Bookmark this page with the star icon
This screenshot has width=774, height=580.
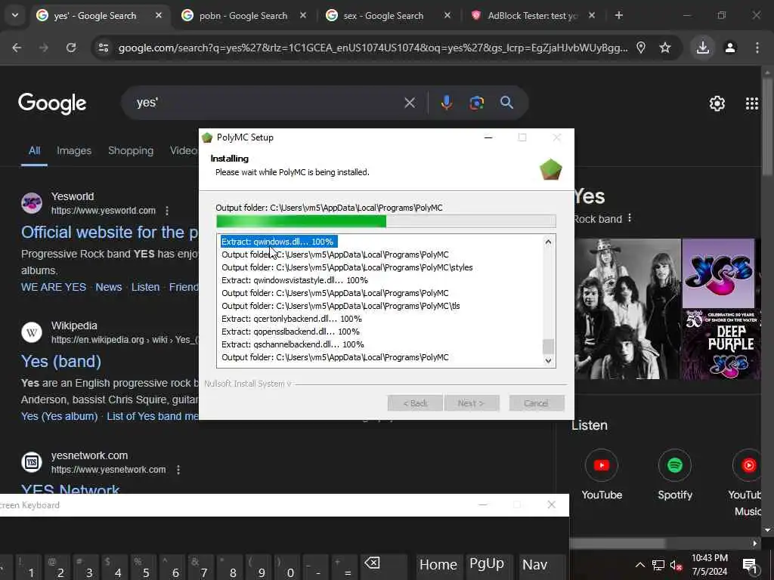(665, 48)
